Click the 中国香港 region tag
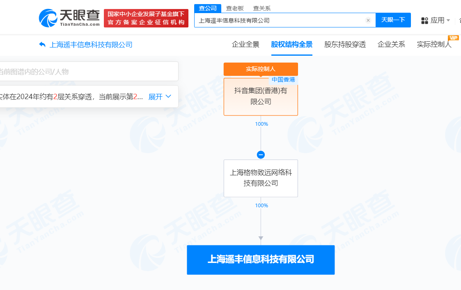Image resolution: width=461 pixels, height=290 pixels. pos(283,80)
